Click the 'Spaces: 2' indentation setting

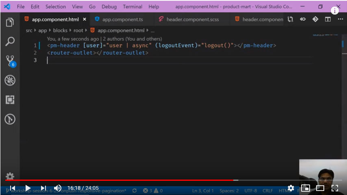point(229,191)
